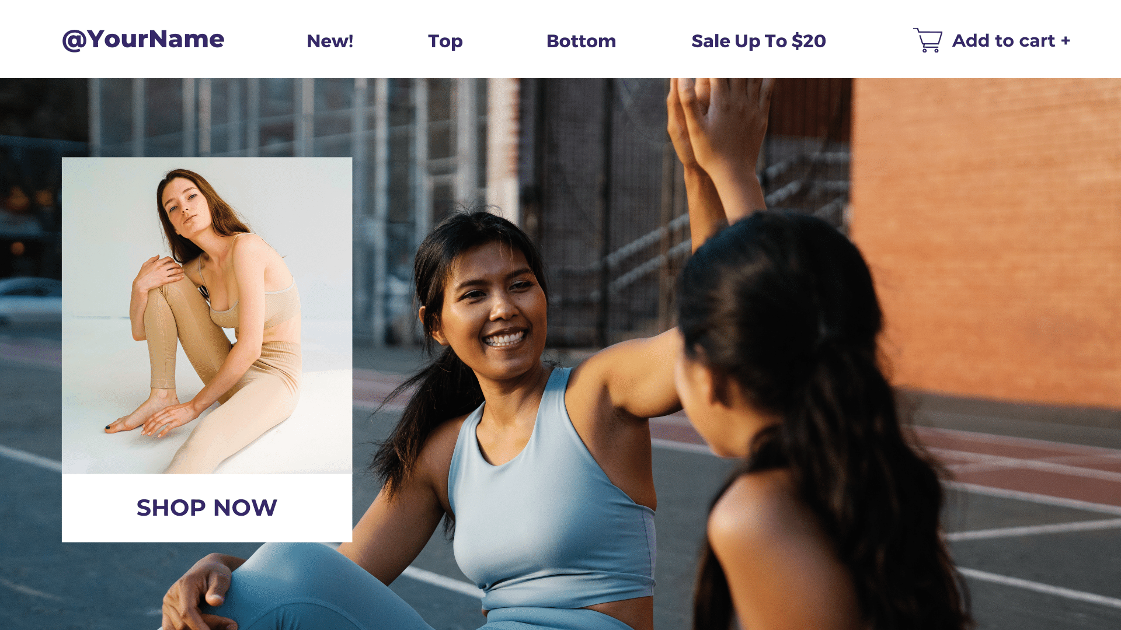Click the shopping cart icon
Screen dimensions: 1121x630
(x=928, y=40)
